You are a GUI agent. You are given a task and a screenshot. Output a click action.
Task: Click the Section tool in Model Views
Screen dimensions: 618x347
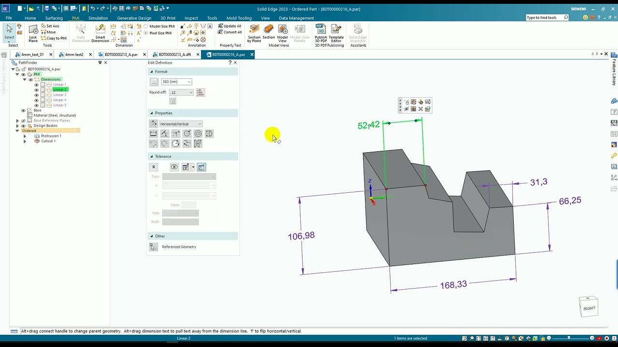tap(269, 32)
